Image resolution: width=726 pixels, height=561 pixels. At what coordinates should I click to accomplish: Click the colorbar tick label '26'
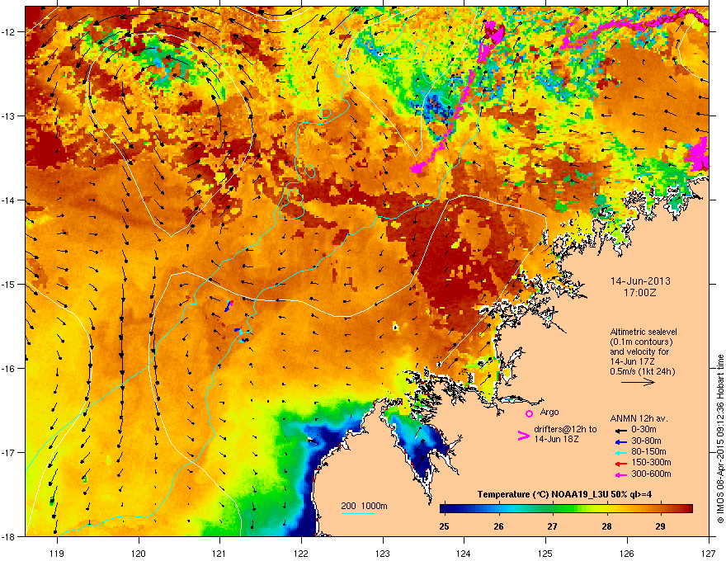click(x=498, y=526)
